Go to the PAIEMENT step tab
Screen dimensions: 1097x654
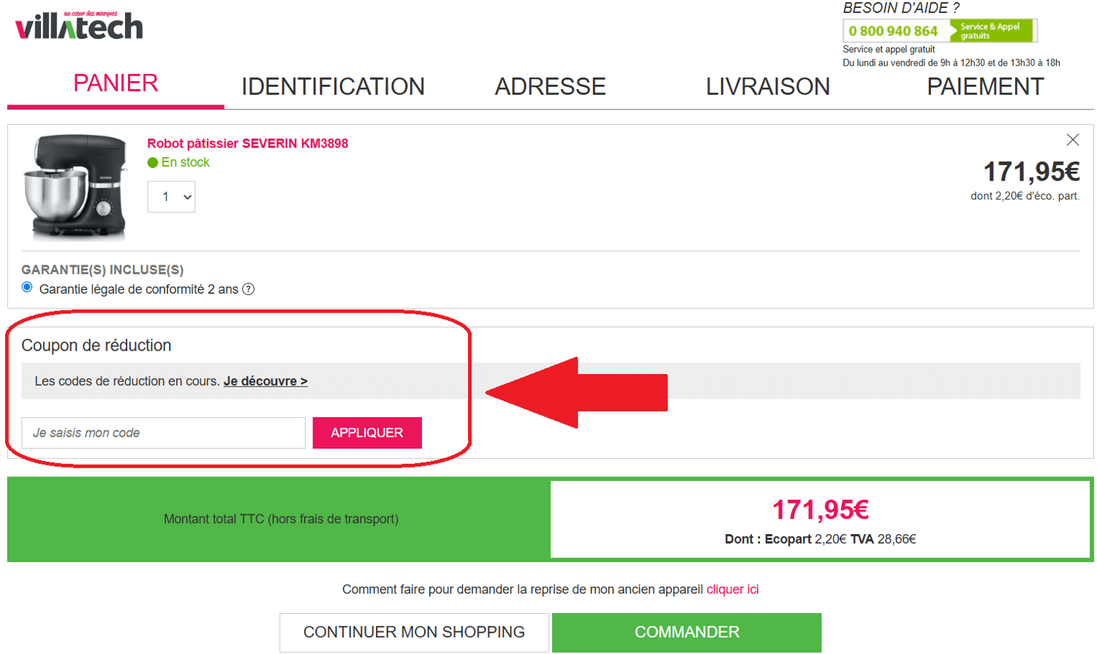coord(985,86)
